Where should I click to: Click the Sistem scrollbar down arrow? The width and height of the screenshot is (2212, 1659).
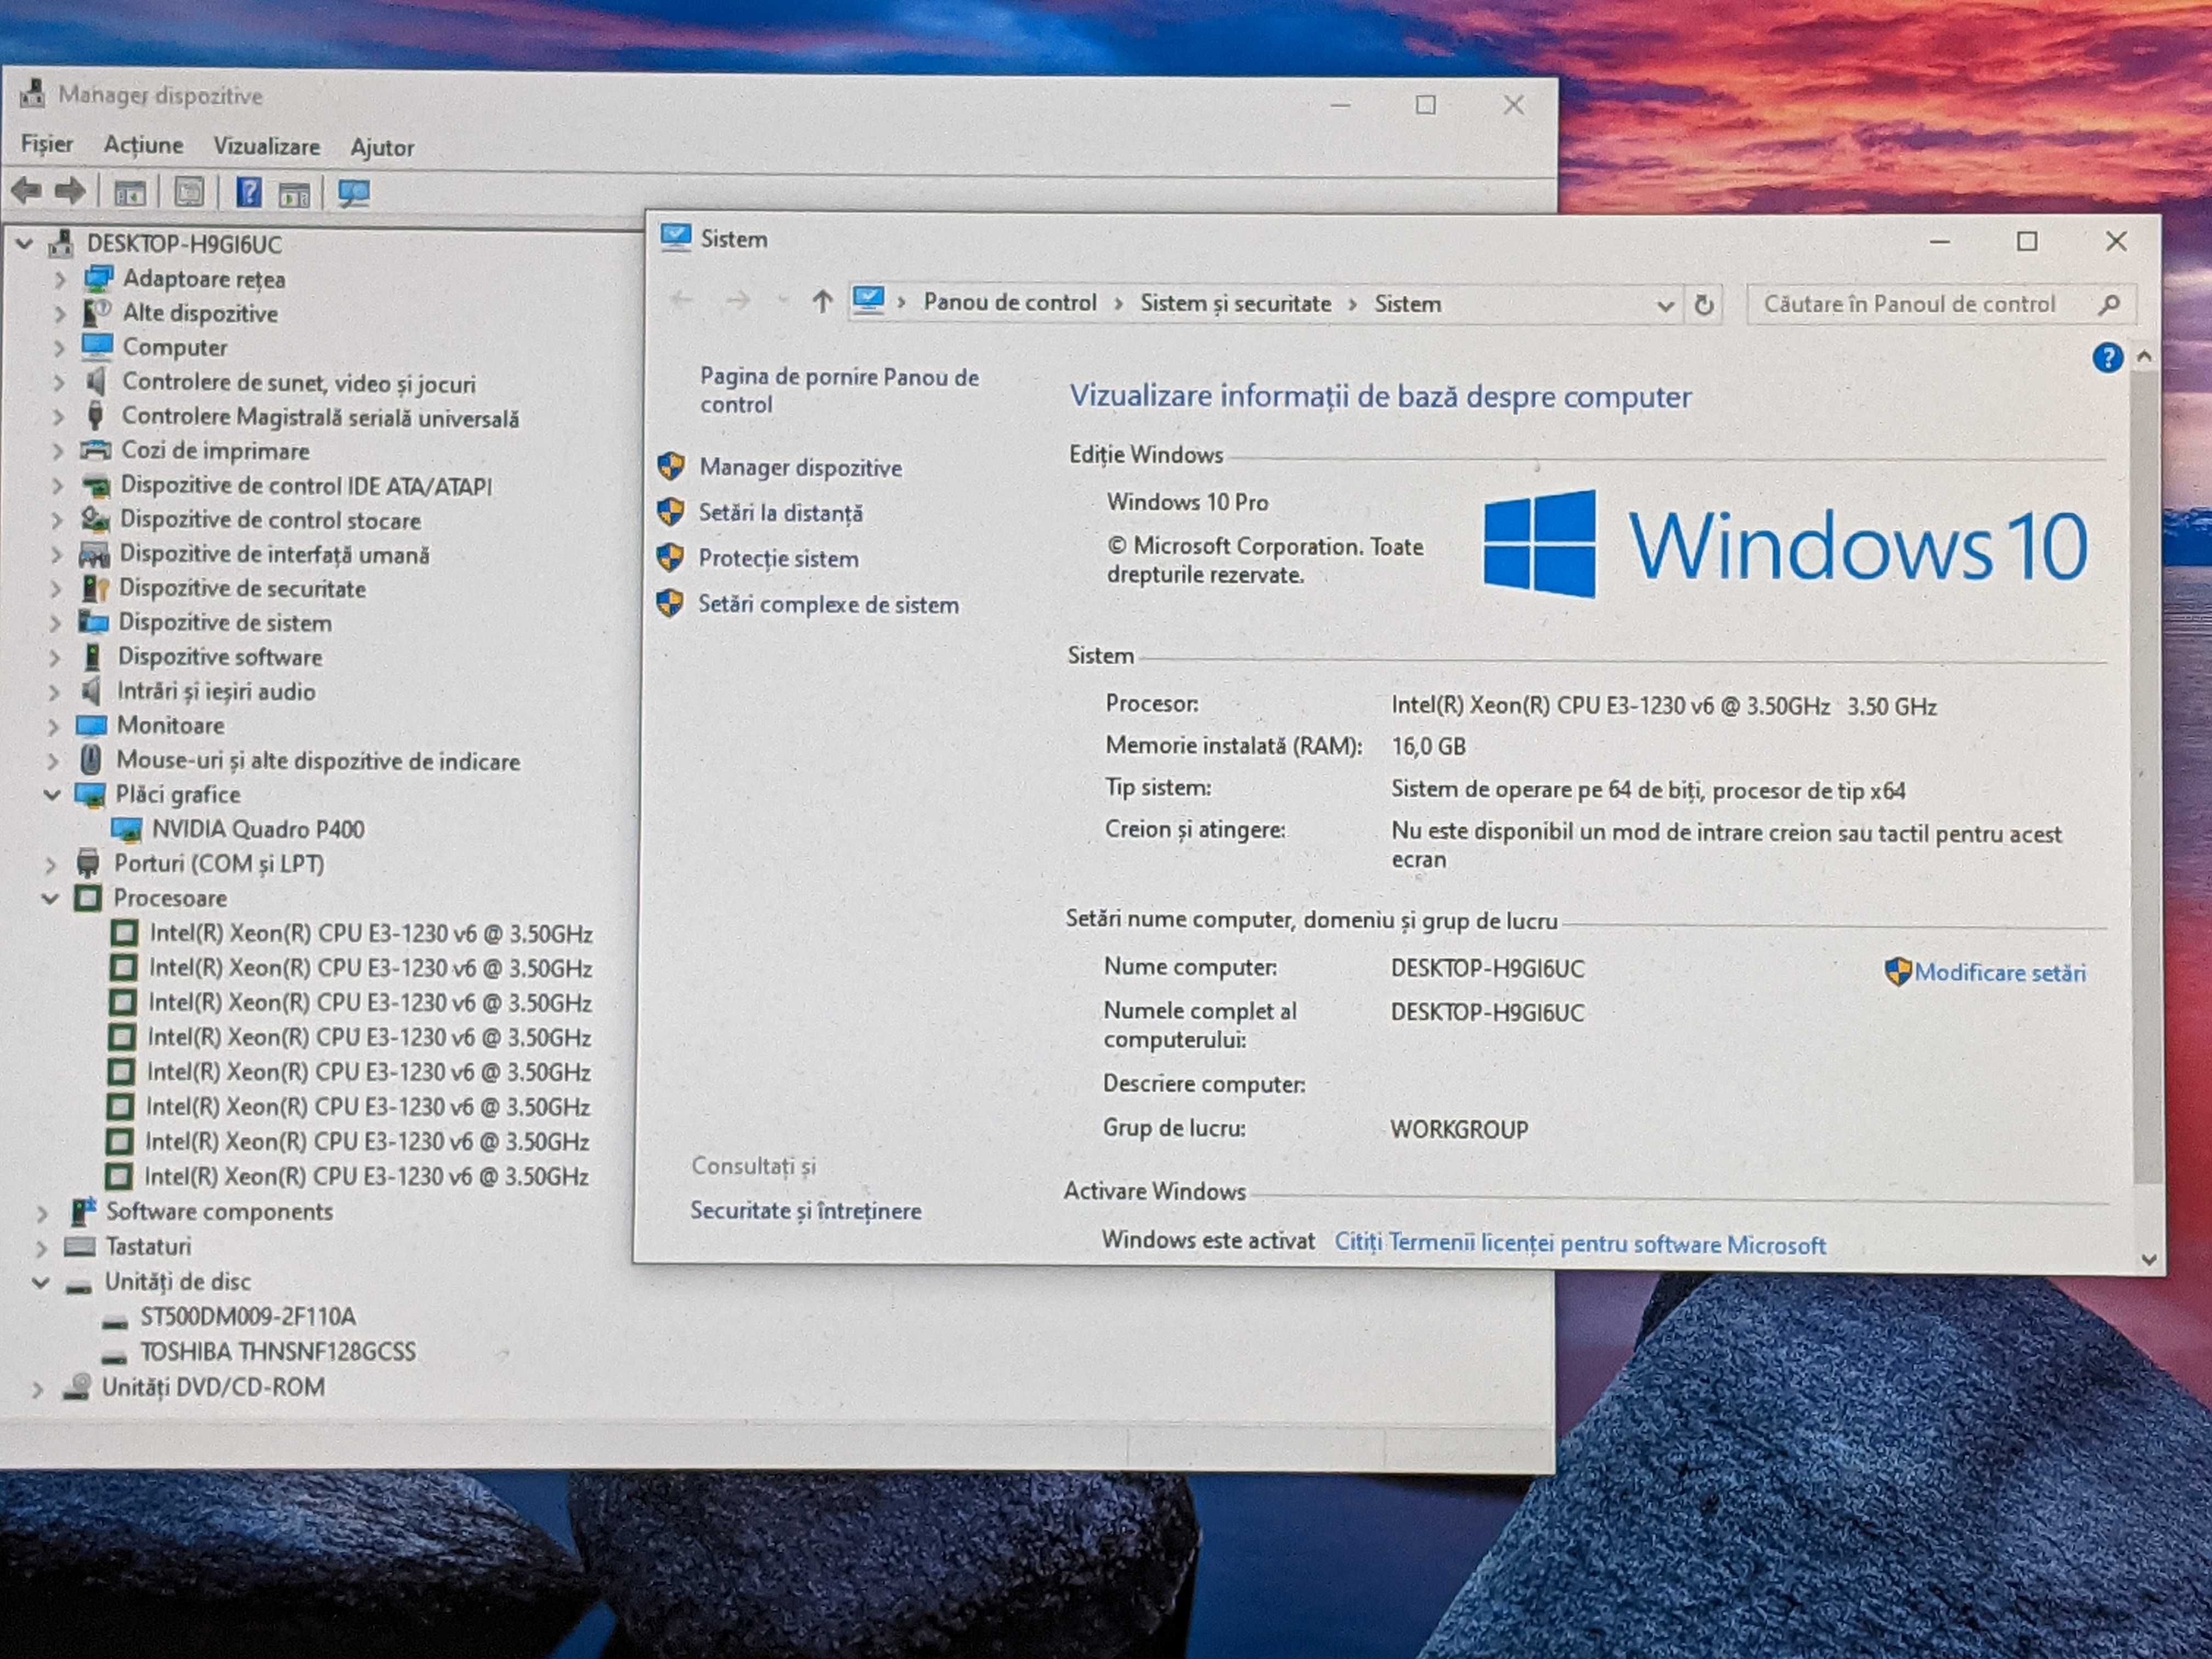(2148, 1259)
